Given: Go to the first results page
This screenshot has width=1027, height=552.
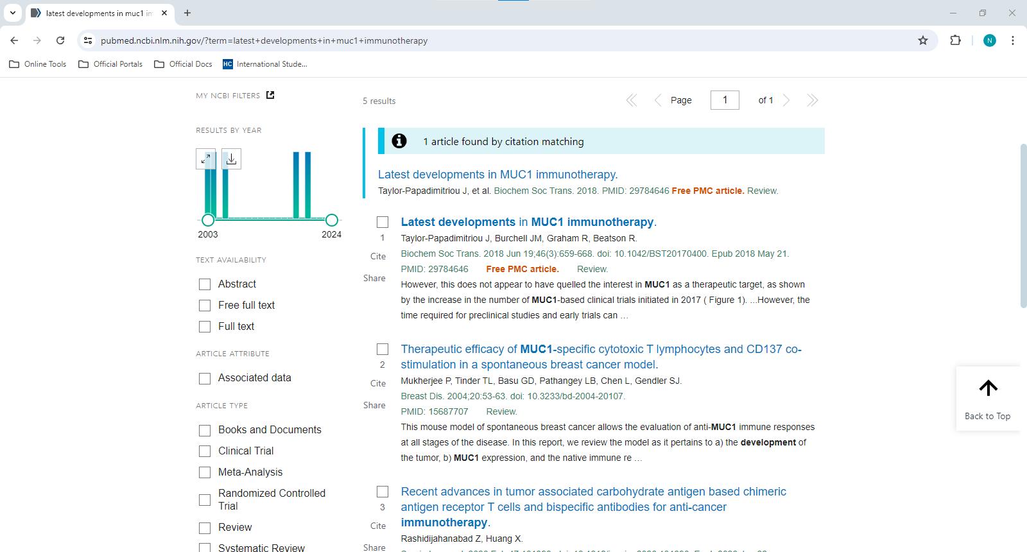Looking at the screenshot, I should [632, 100].
